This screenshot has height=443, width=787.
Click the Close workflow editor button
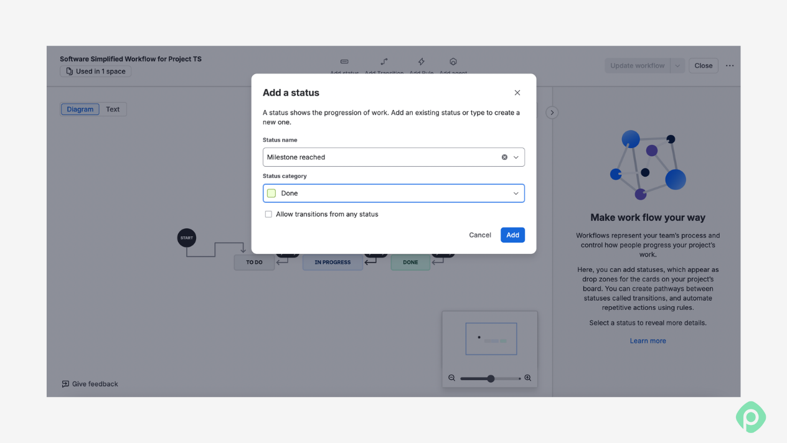(x=704, y=66)
